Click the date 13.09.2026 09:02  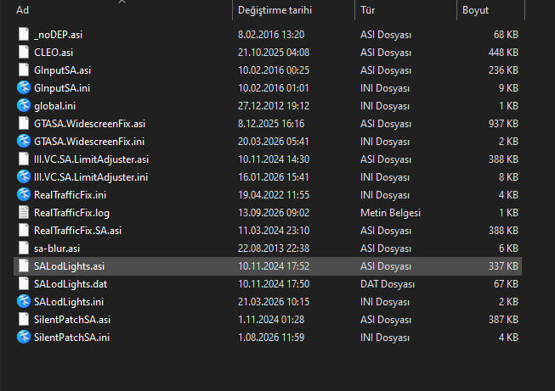pos(274,213)
